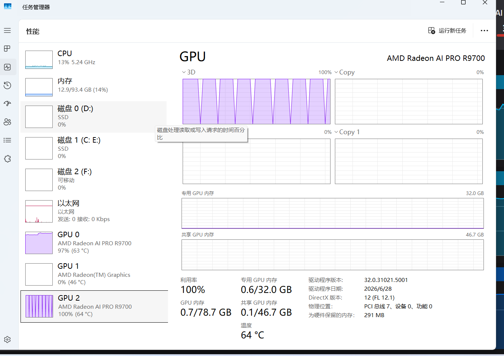Viewport: 504px width, 356px height.
Task: Open the three-dot more options menu
Action: (x=484, y=30)
